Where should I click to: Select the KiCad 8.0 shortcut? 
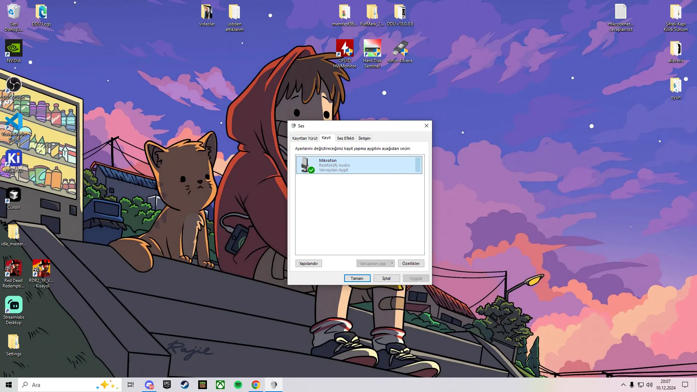point(13,161)
